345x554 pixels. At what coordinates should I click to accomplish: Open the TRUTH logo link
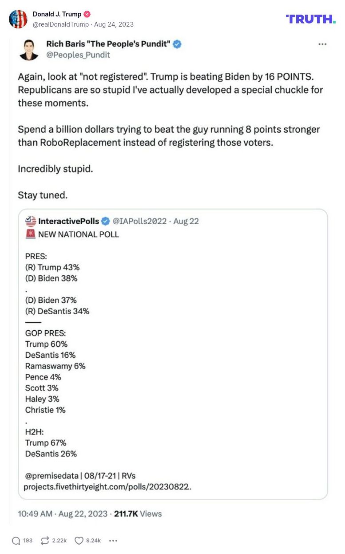click(311, 19)
